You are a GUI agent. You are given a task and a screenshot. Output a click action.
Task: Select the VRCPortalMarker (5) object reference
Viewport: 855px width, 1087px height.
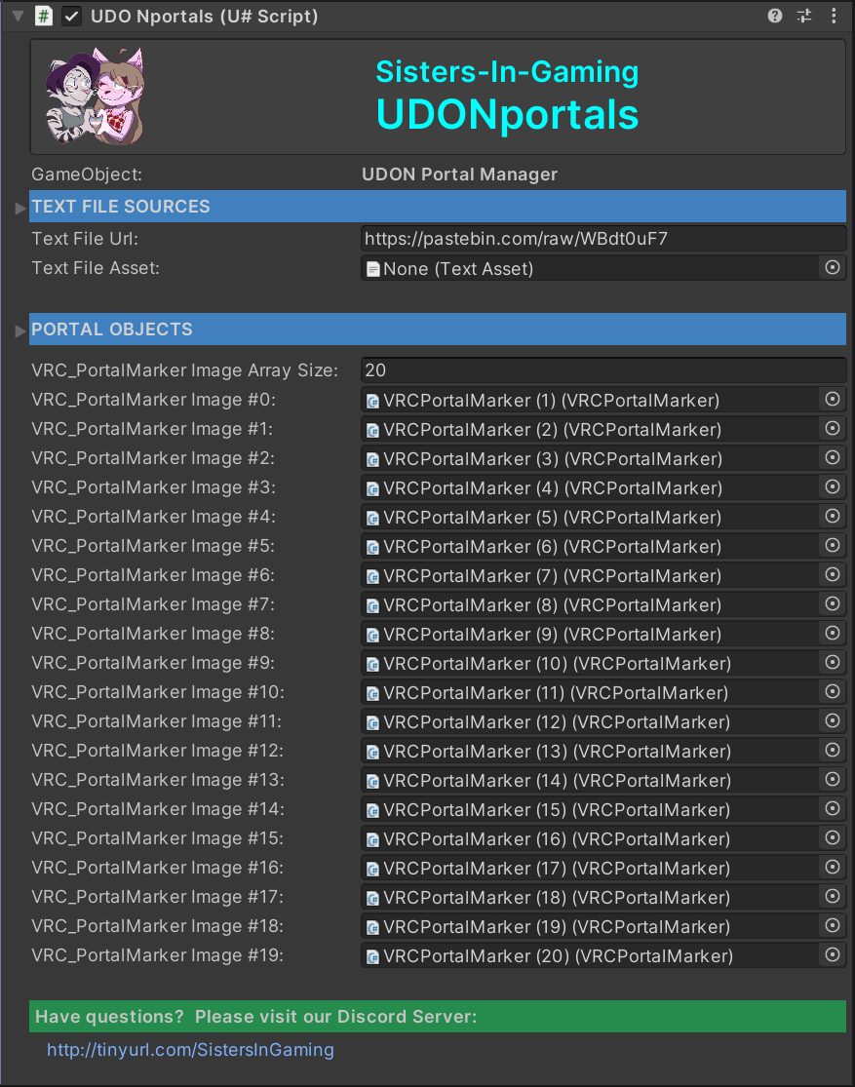point(585,517)
